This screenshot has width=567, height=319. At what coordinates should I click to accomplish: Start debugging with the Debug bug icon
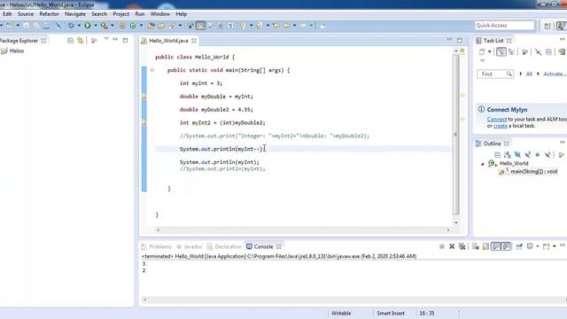tap(71, 26)
